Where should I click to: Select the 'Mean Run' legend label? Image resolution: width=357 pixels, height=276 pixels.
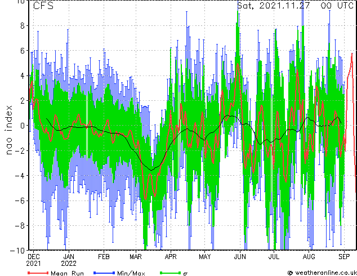[x=67, y=273]
